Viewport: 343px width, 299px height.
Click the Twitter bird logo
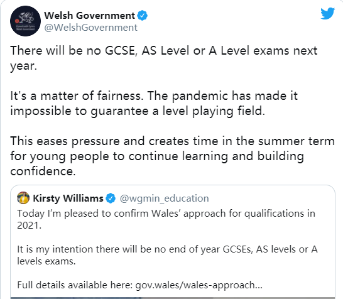[327, 14]
